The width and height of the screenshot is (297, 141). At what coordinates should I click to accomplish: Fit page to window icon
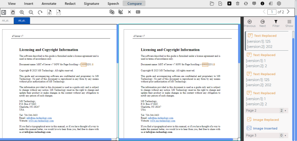pos(49,13)
